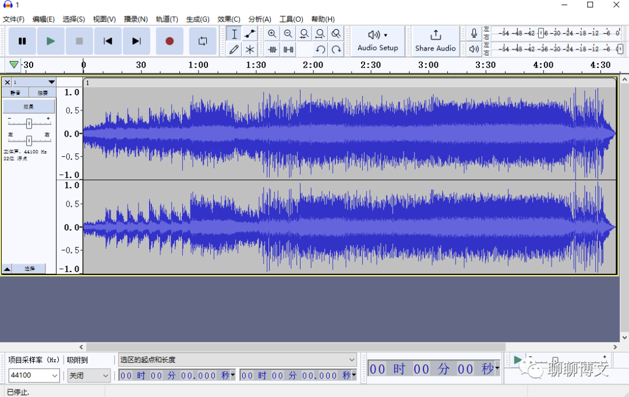Fit project to window width
629x397 pixels.
320,34
